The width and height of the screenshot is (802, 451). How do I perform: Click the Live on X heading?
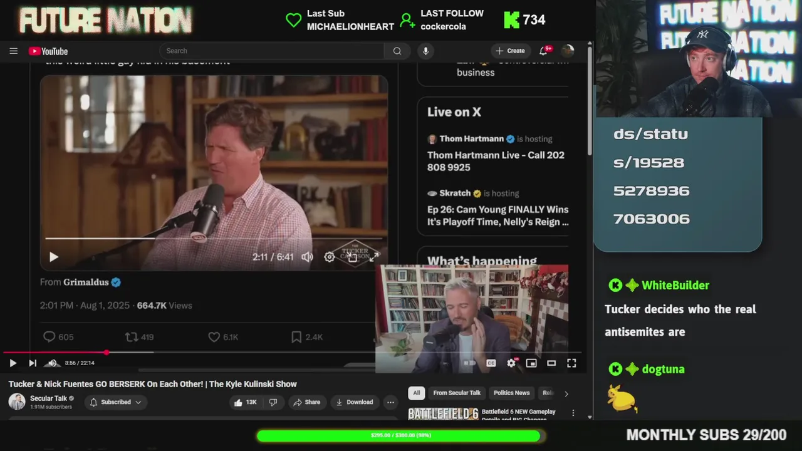coord(454,112)
